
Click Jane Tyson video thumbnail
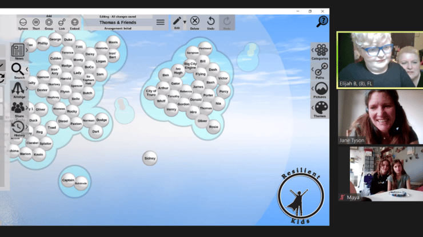380,117
